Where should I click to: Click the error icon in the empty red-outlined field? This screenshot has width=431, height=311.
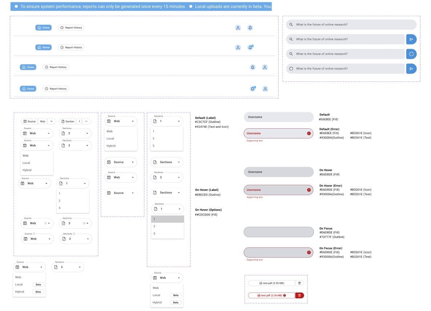(x=309, y=253)
